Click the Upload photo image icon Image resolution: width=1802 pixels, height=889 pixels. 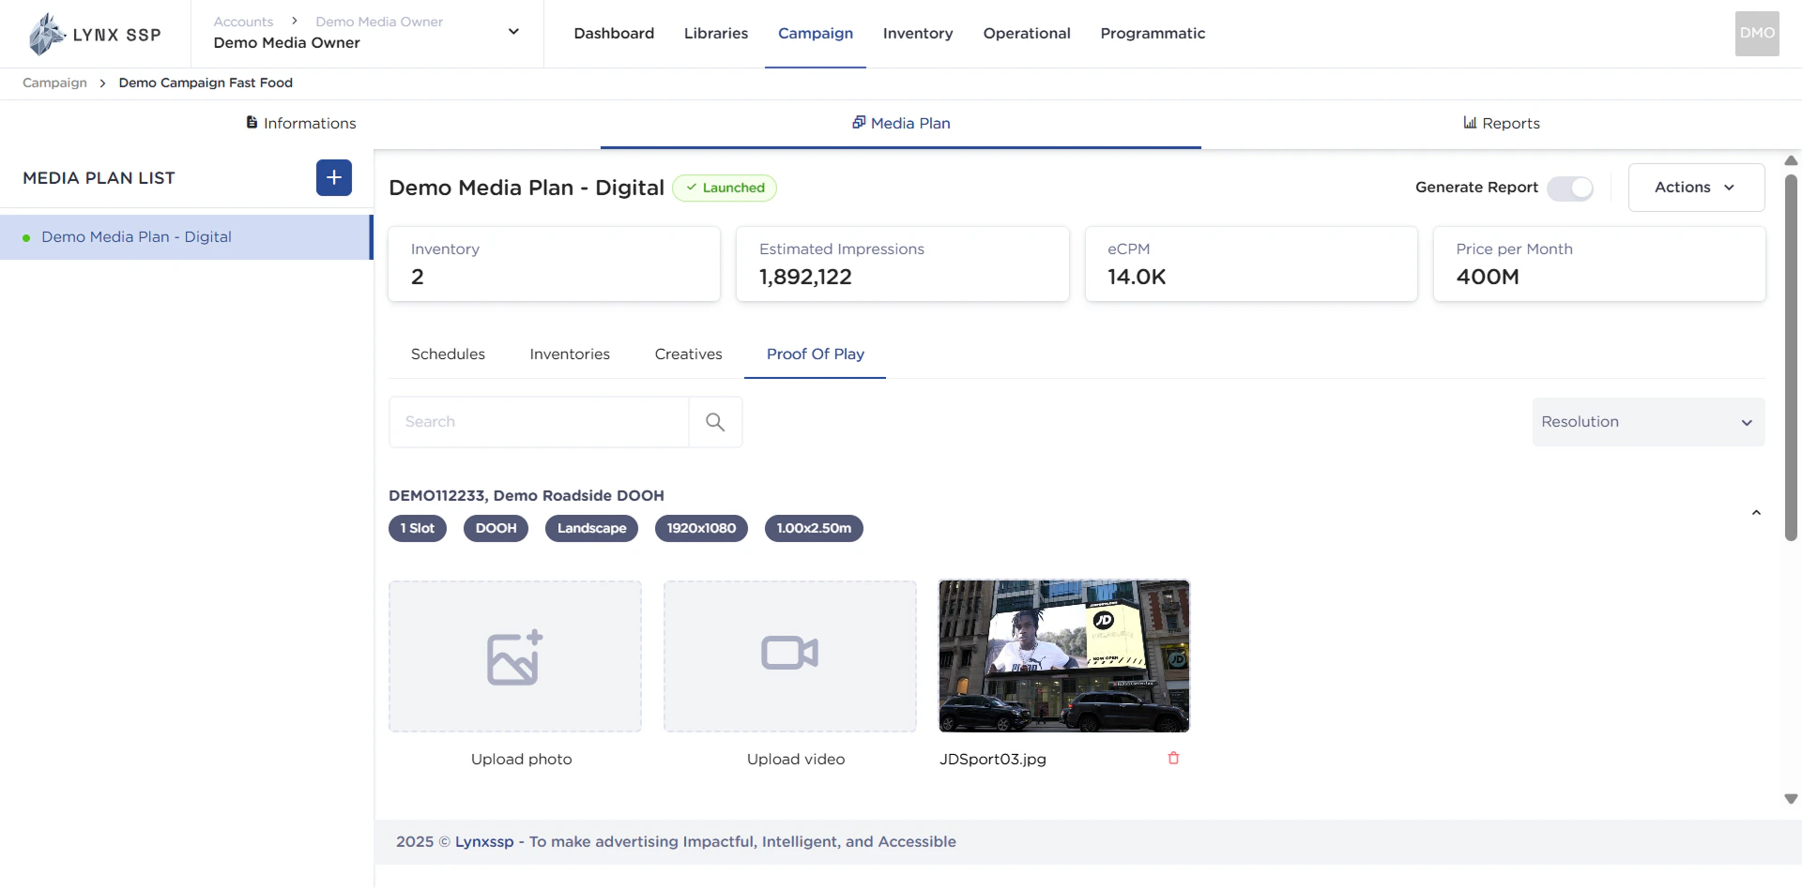click(x=514, y=656)
